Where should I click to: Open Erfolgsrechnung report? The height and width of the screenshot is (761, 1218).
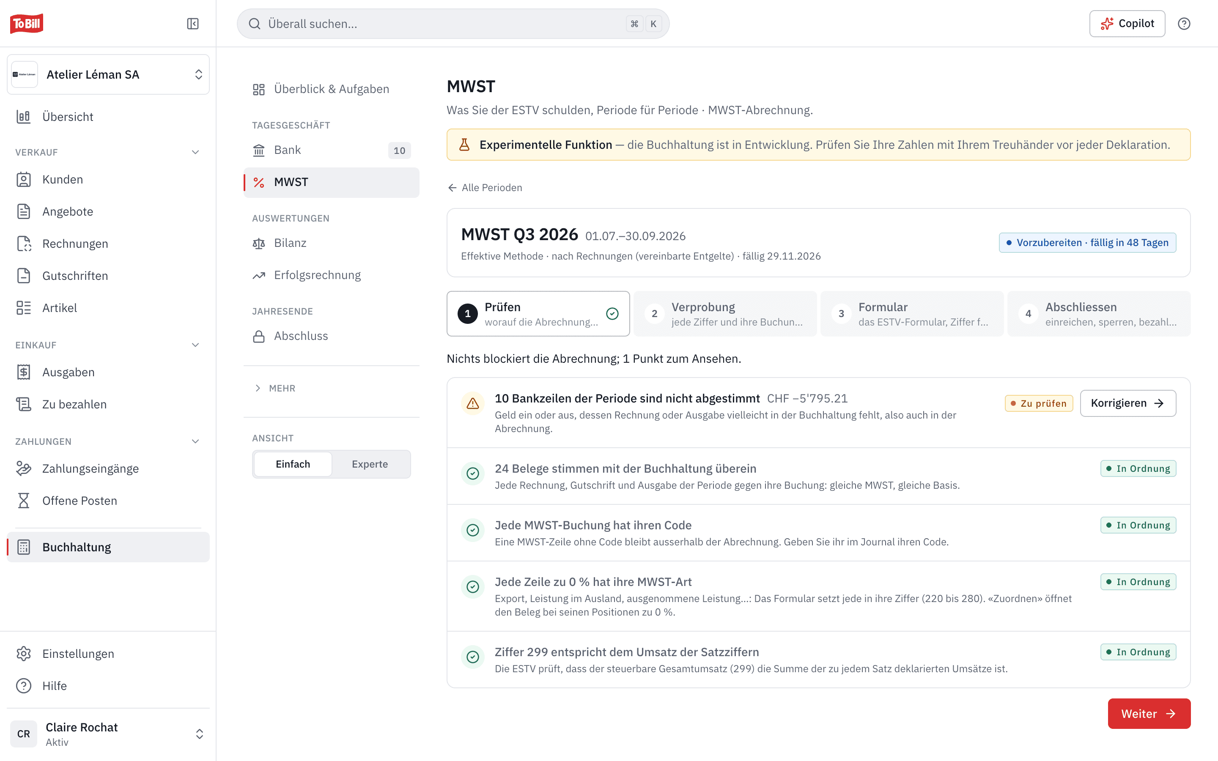[x=331, y=275]
